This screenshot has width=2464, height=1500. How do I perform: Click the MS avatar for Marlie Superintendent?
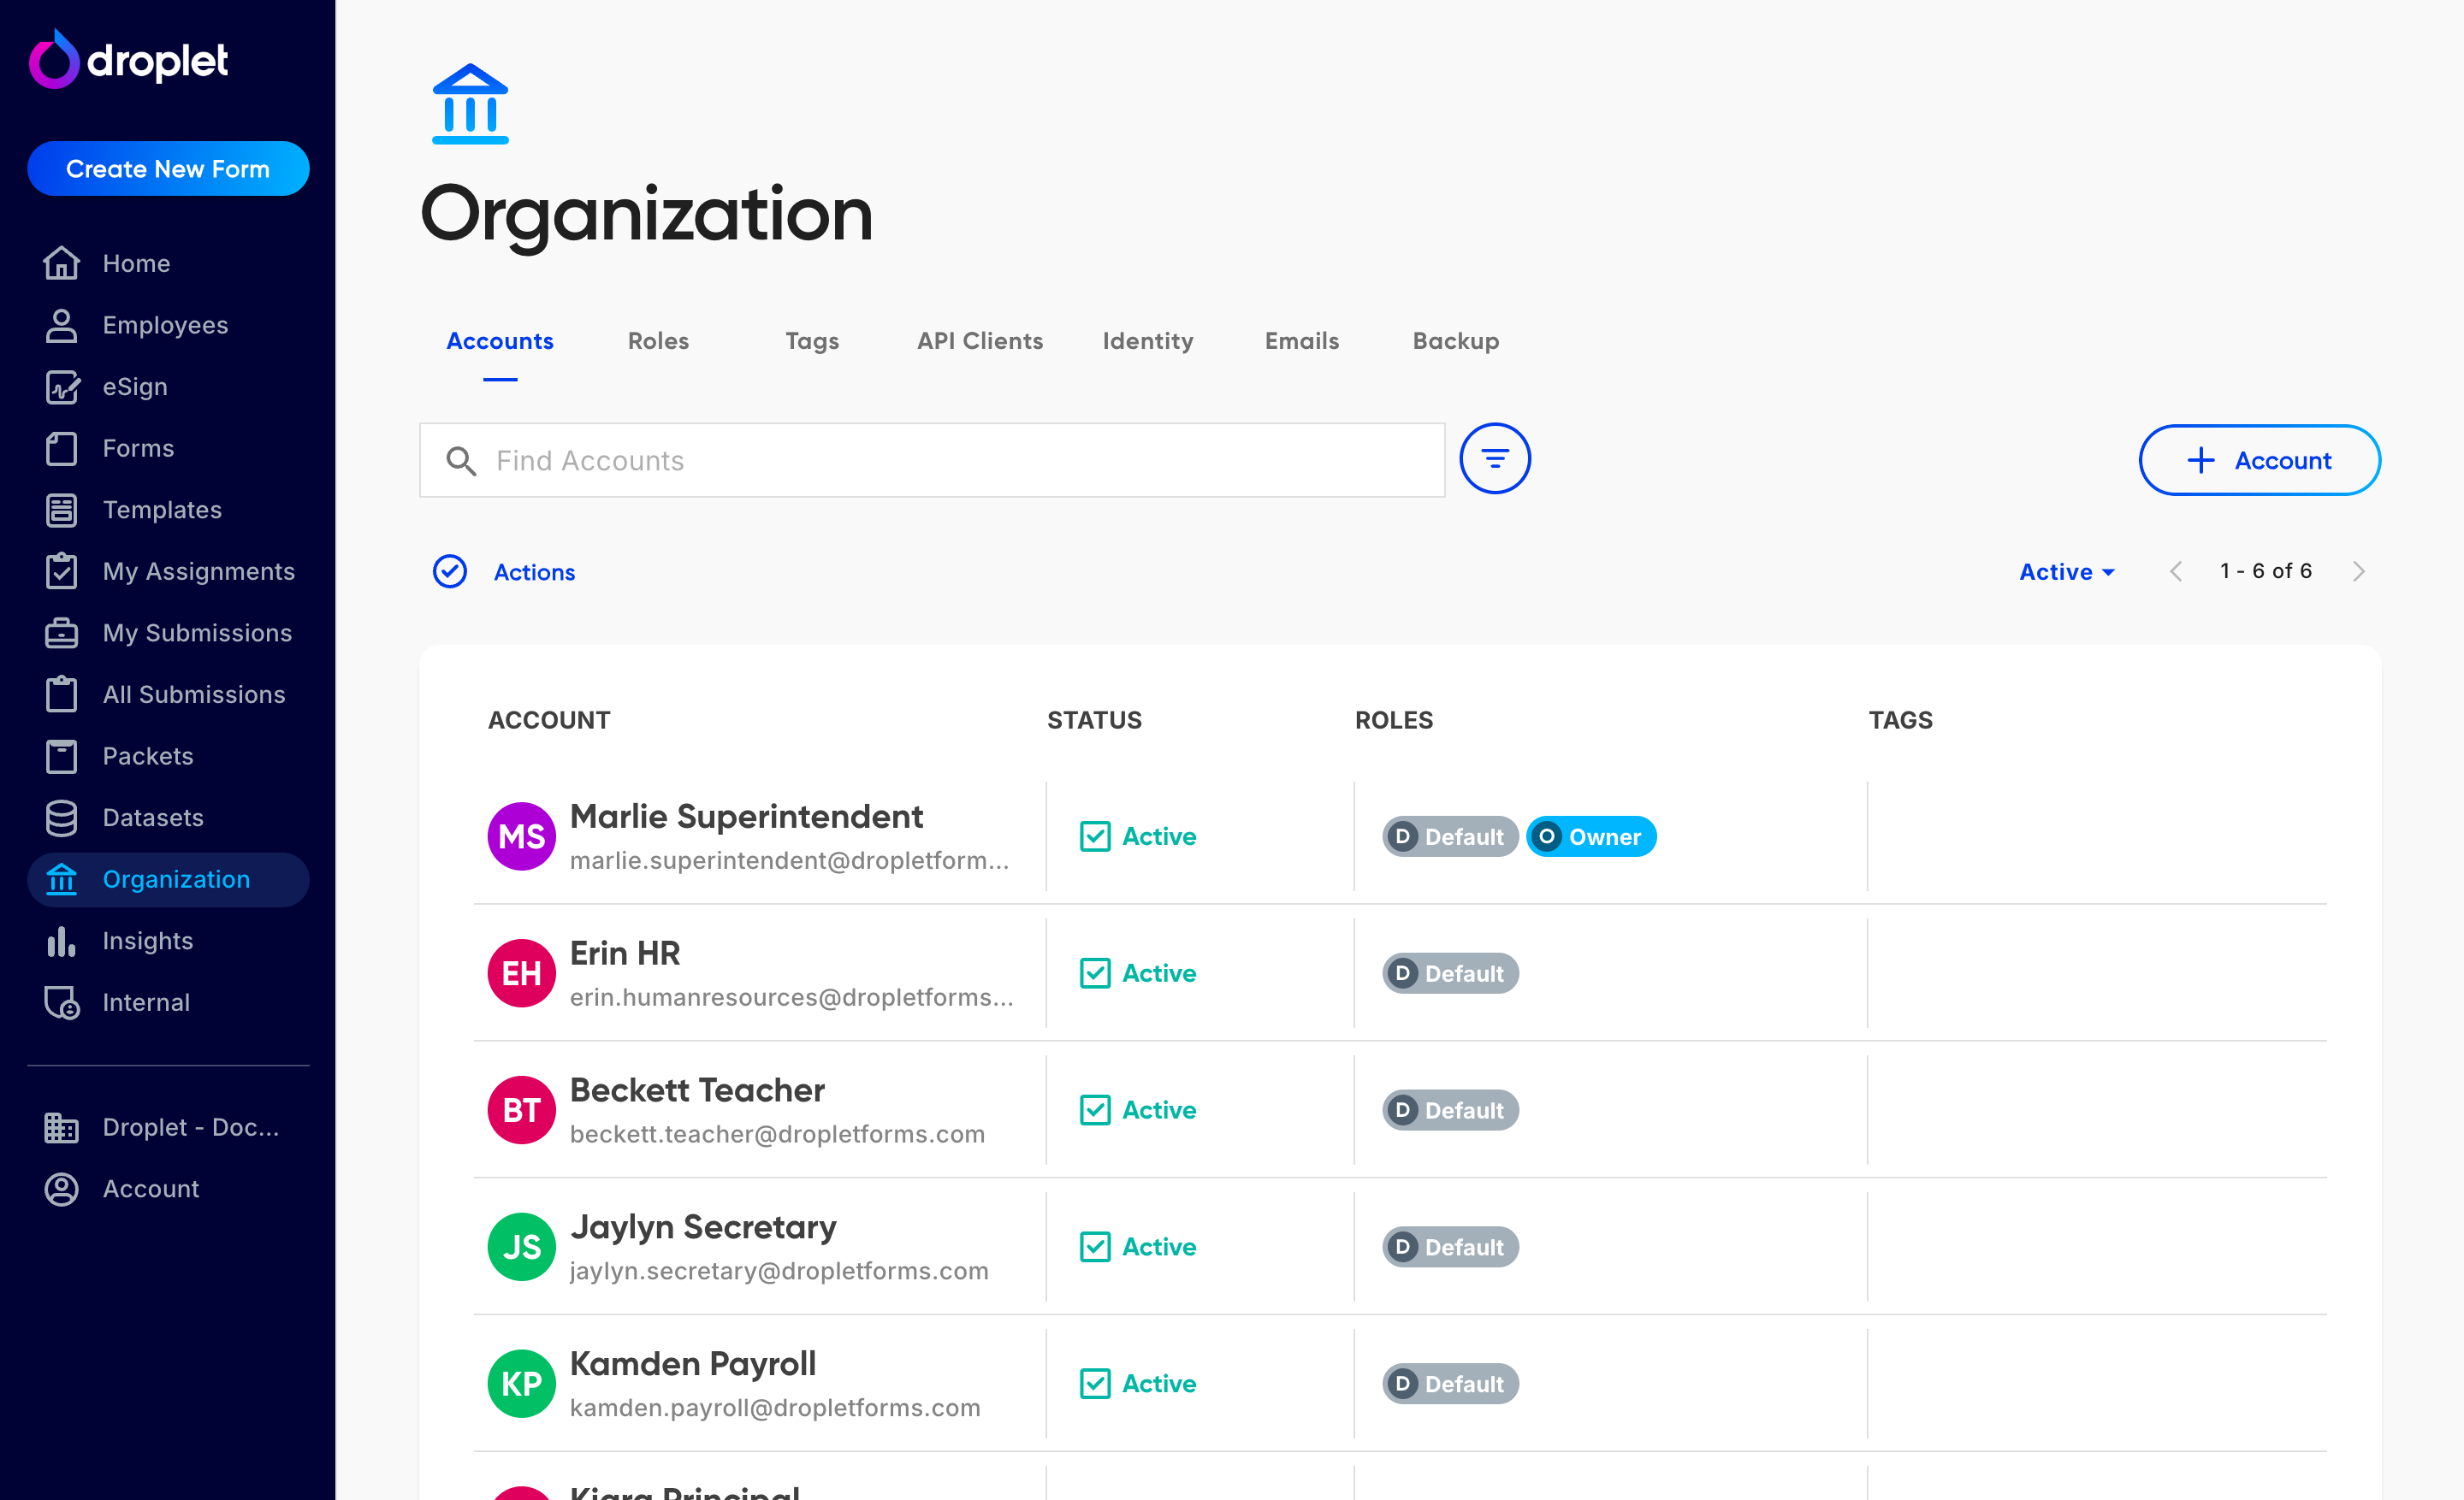pyautogui.click(x=521, y=836)
